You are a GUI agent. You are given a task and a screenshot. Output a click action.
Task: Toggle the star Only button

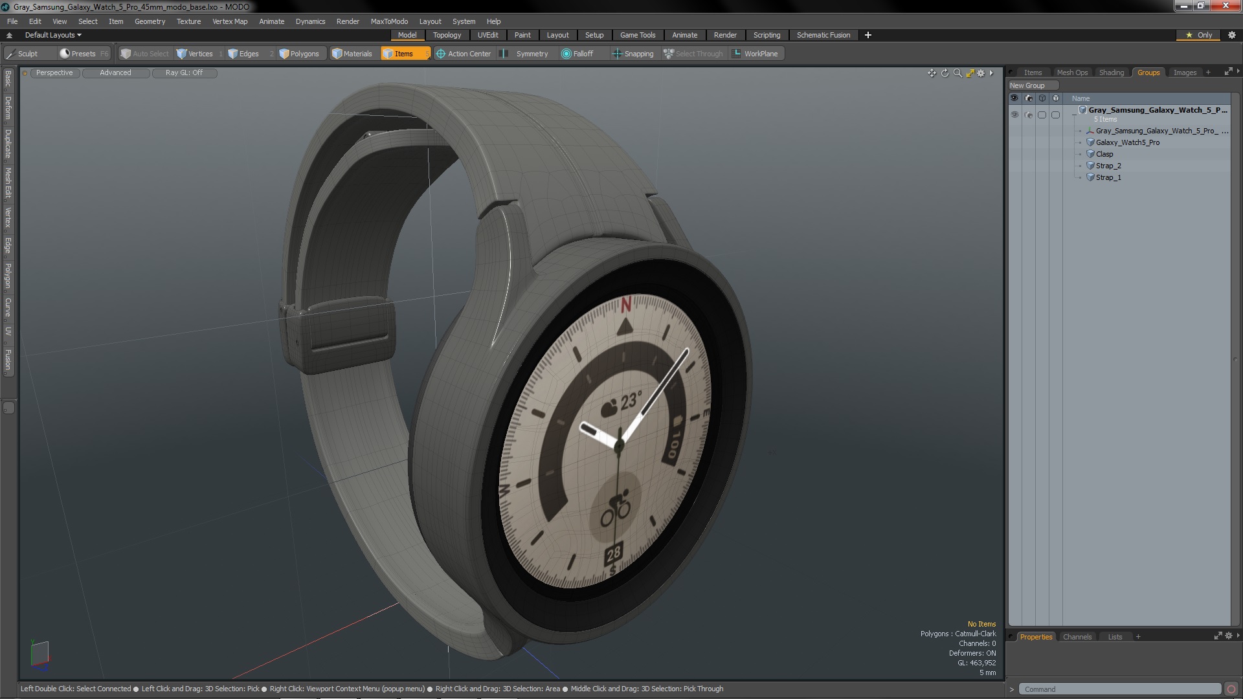[1199, 35]
